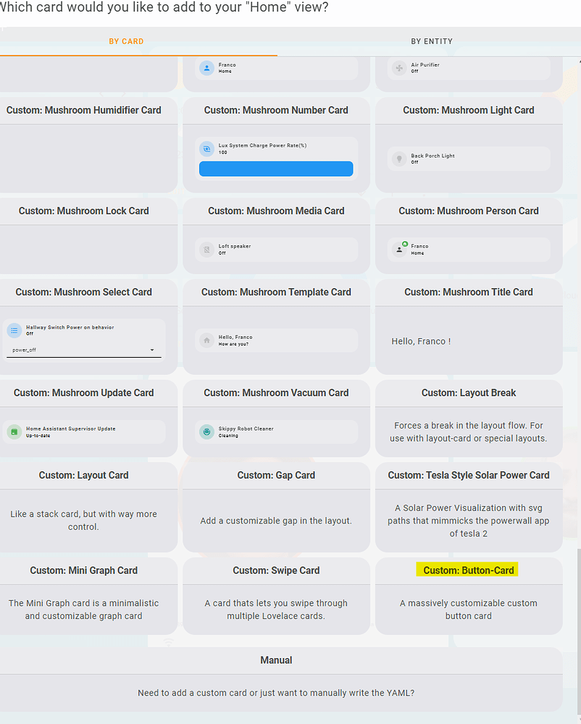Click the scroll chevron above Manual
581x724 pixels.
[169, 641]
